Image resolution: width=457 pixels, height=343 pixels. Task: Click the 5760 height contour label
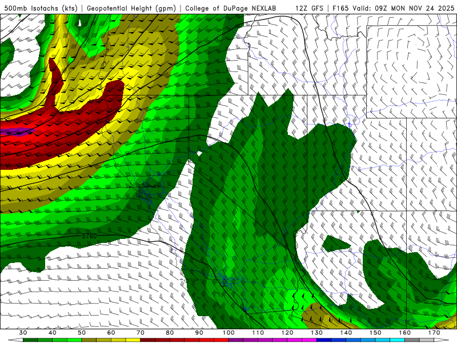coord(89,236)
